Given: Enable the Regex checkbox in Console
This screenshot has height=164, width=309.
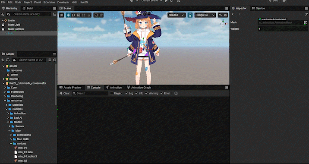Looking at the screenshot, I should 111,93.
